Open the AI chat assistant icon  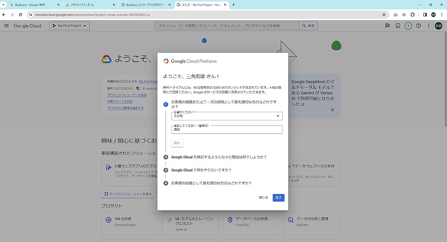coord(388,26)
